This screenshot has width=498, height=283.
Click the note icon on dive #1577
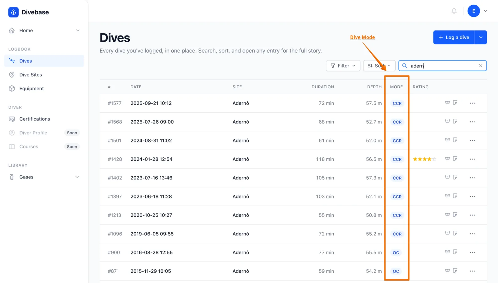[455, 103]
